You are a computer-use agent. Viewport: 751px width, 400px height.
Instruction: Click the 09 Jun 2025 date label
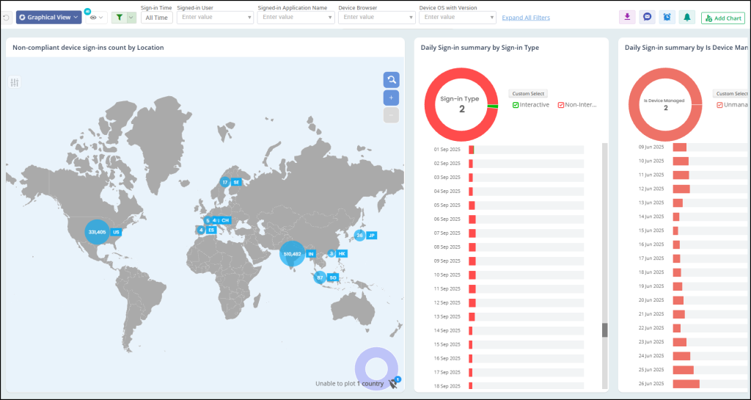point(651,147)
